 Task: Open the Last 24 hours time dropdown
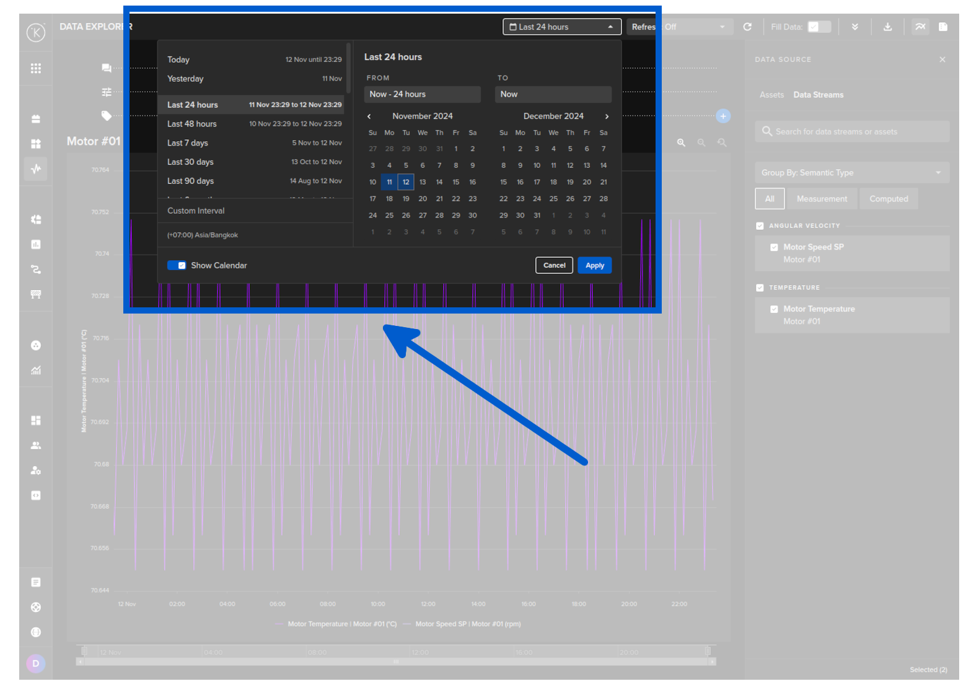click(x=561, y=27)
